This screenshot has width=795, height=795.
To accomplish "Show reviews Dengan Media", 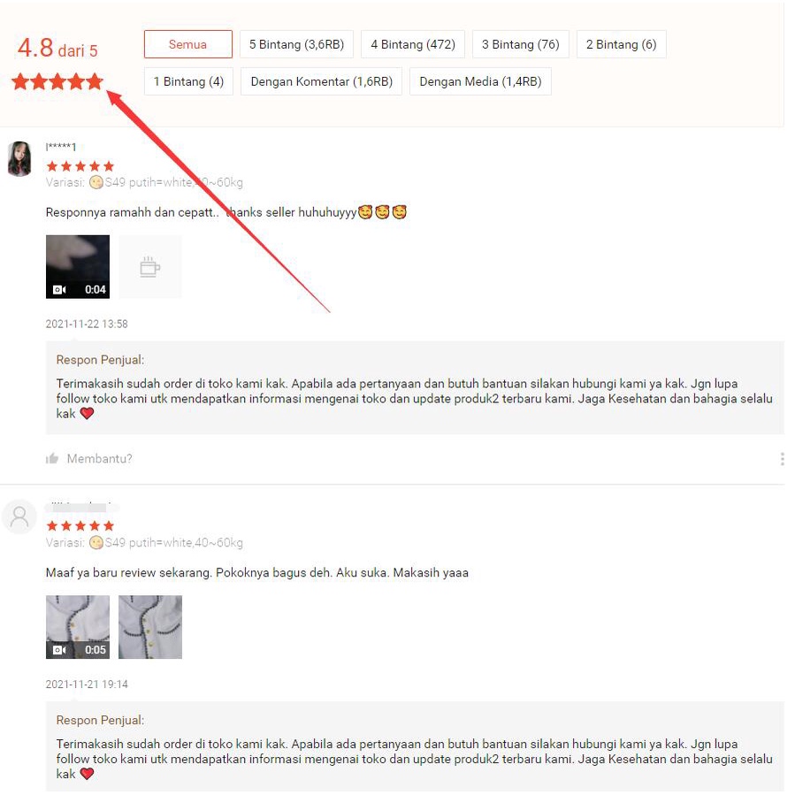I will pos(480,81).
